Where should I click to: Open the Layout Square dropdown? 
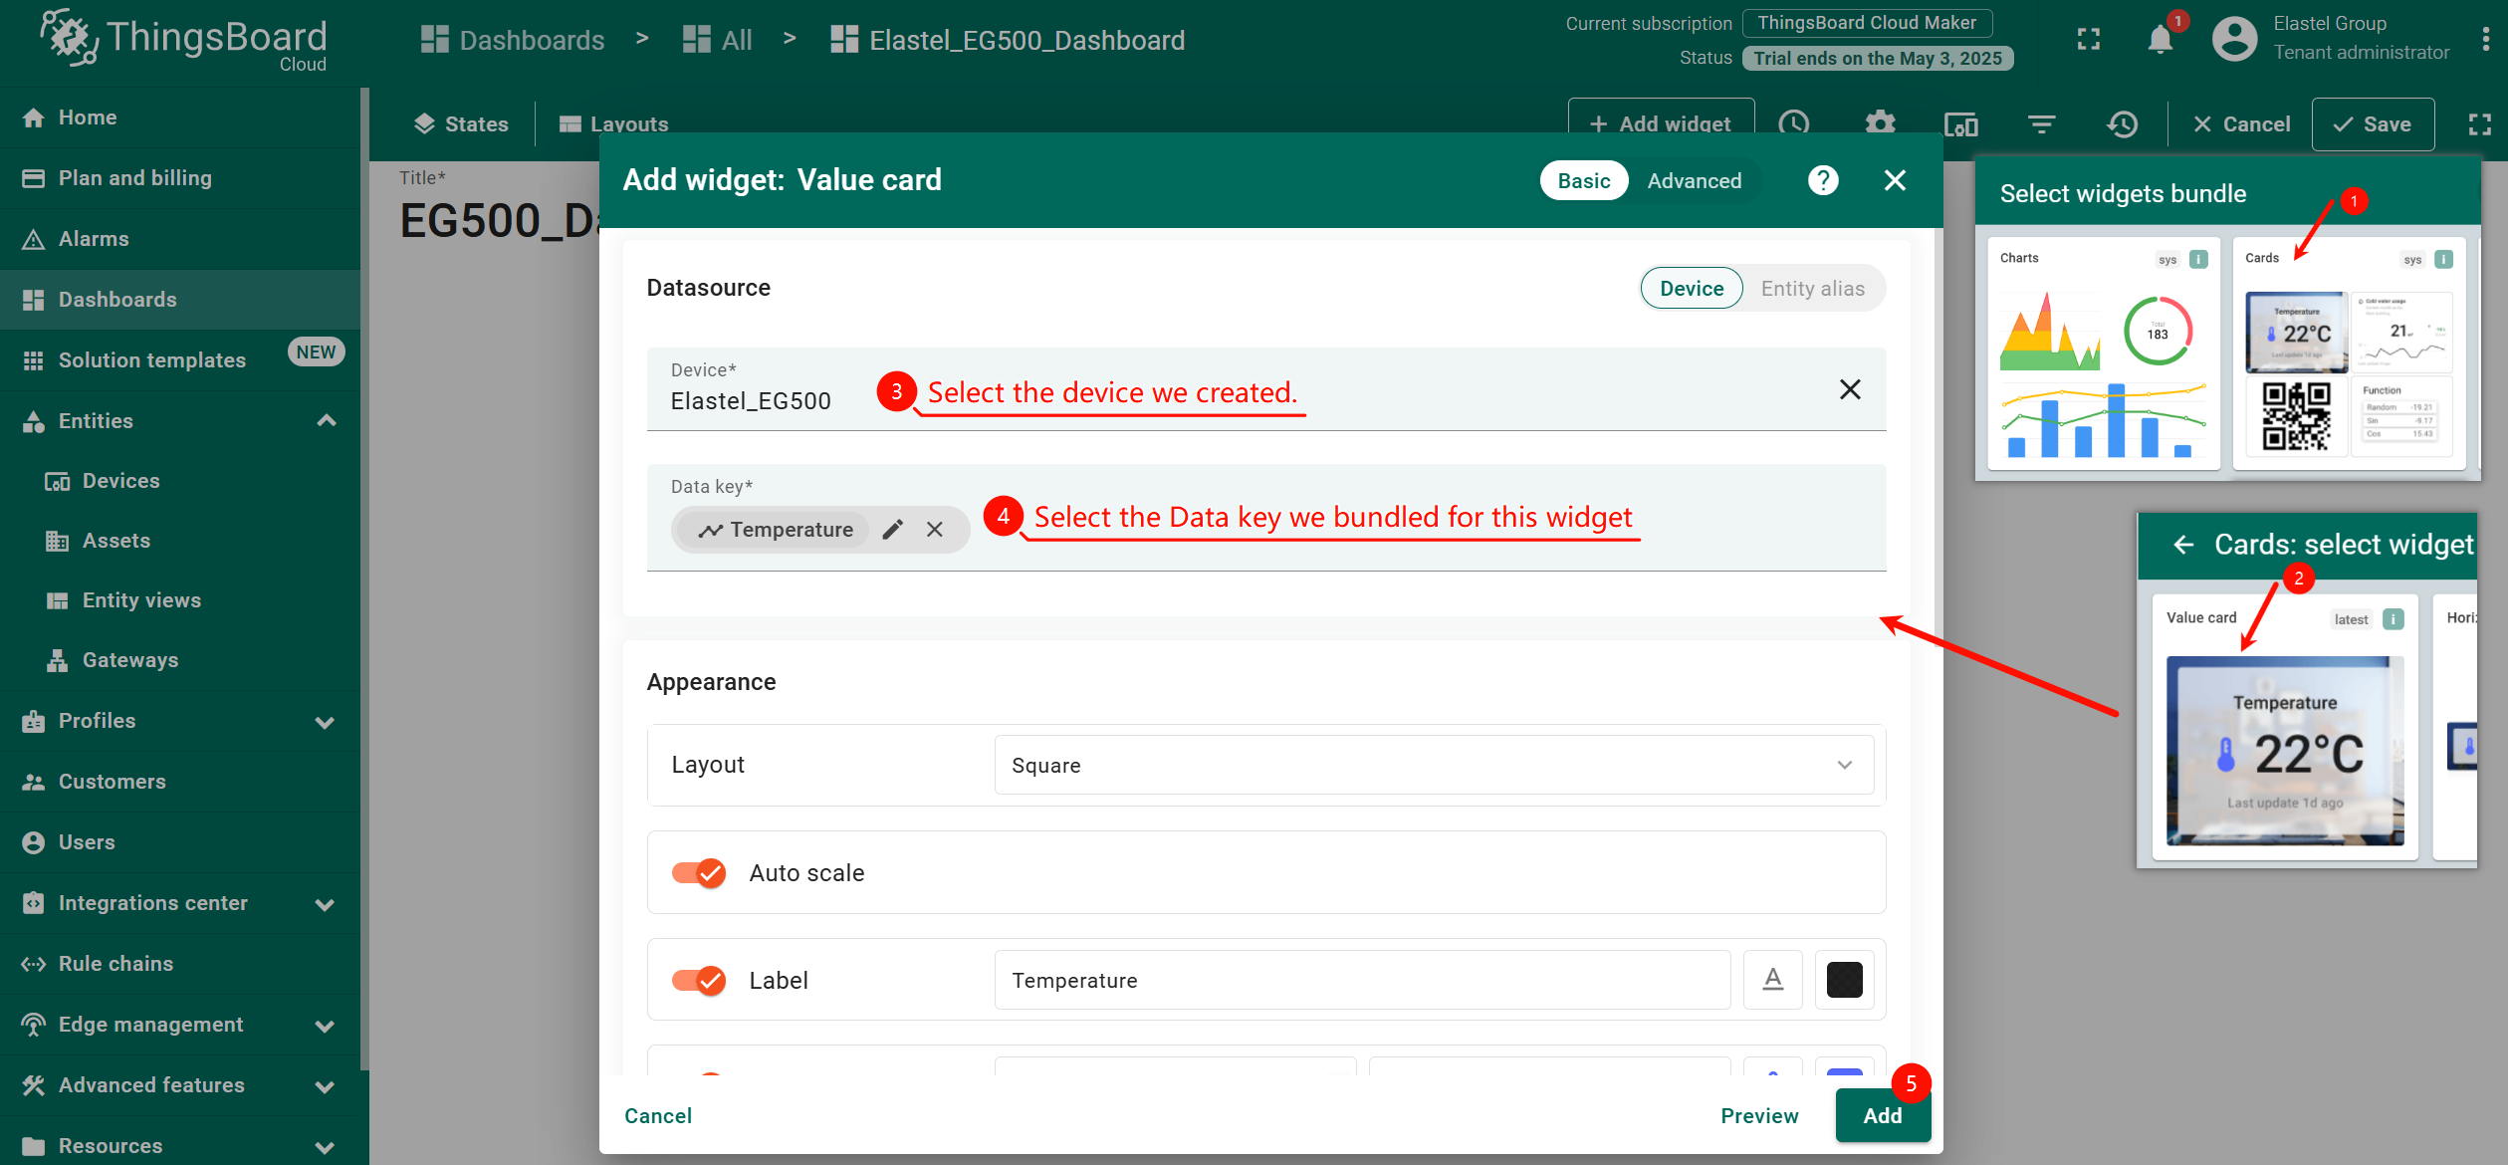pos(1433,765)
